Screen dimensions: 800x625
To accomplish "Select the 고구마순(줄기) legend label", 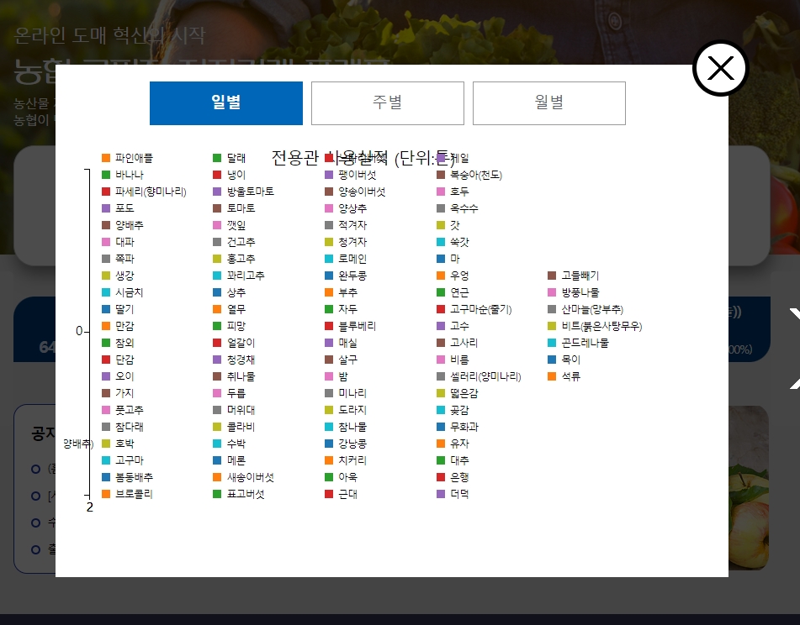I will click(481, 309).
